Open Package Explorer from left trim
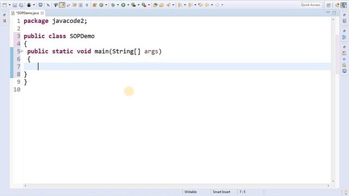The height and width of the screenshot is (196, 349). [5, 21]
